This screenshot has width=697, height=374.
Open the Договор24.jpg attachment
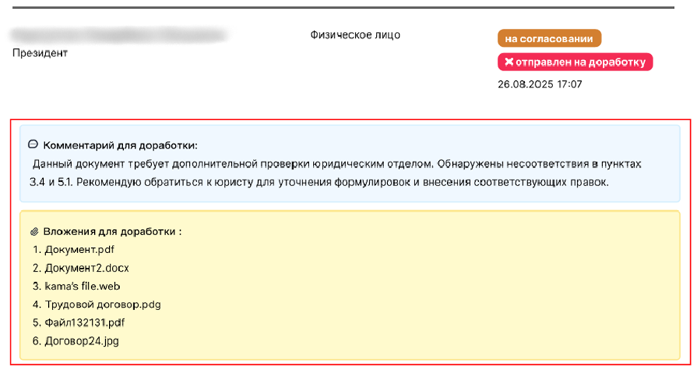(82, 341)
